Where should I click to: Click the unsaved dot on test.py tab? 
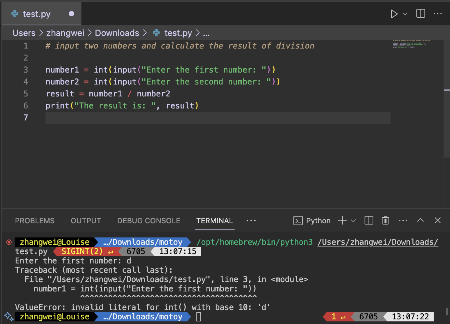click(x=71, y=14)
